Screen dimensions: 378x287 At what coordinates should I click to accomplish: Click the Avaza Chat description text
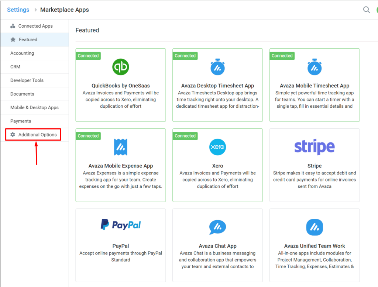(217, 260)
